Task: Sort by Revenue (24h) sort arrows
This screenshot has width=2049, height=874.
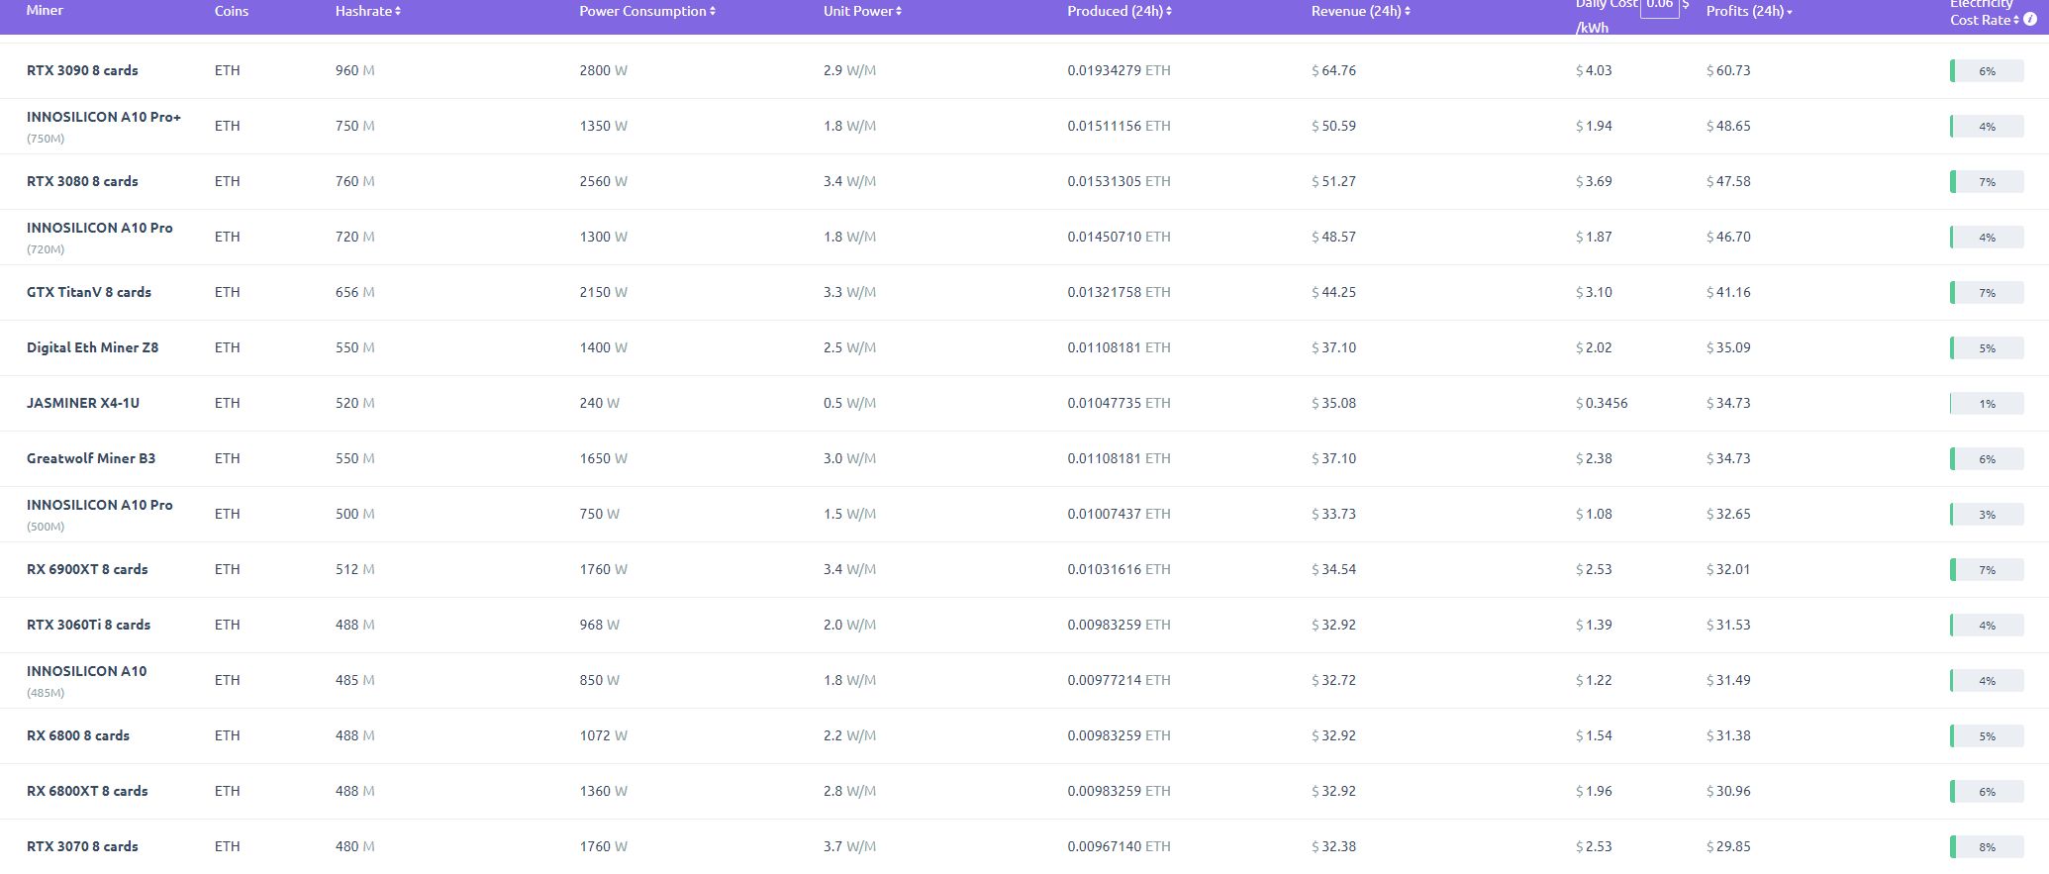Action: click(x=1408, y=12)
